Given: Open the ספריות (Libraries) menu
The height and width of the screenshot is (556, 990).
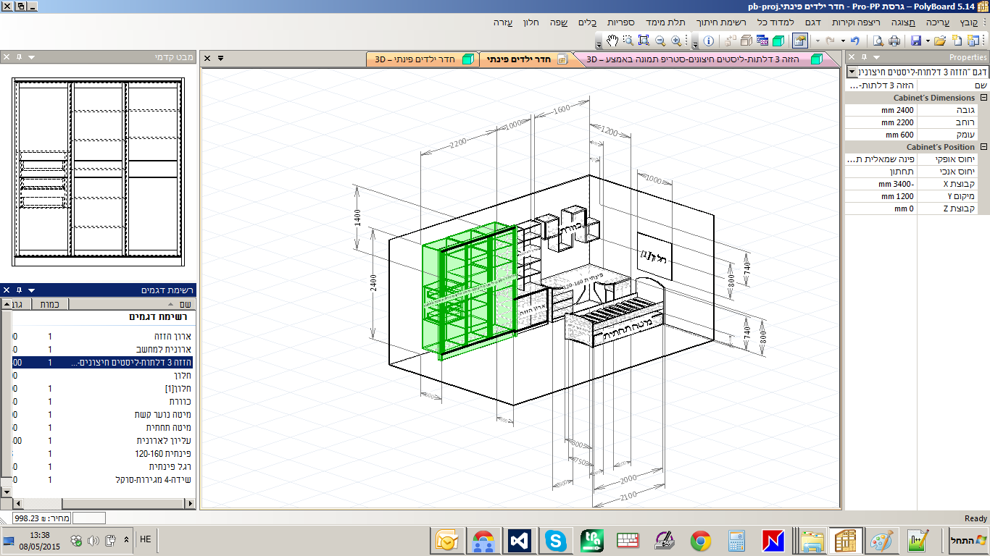Looking at the screenshot, I should coord(621,22).
